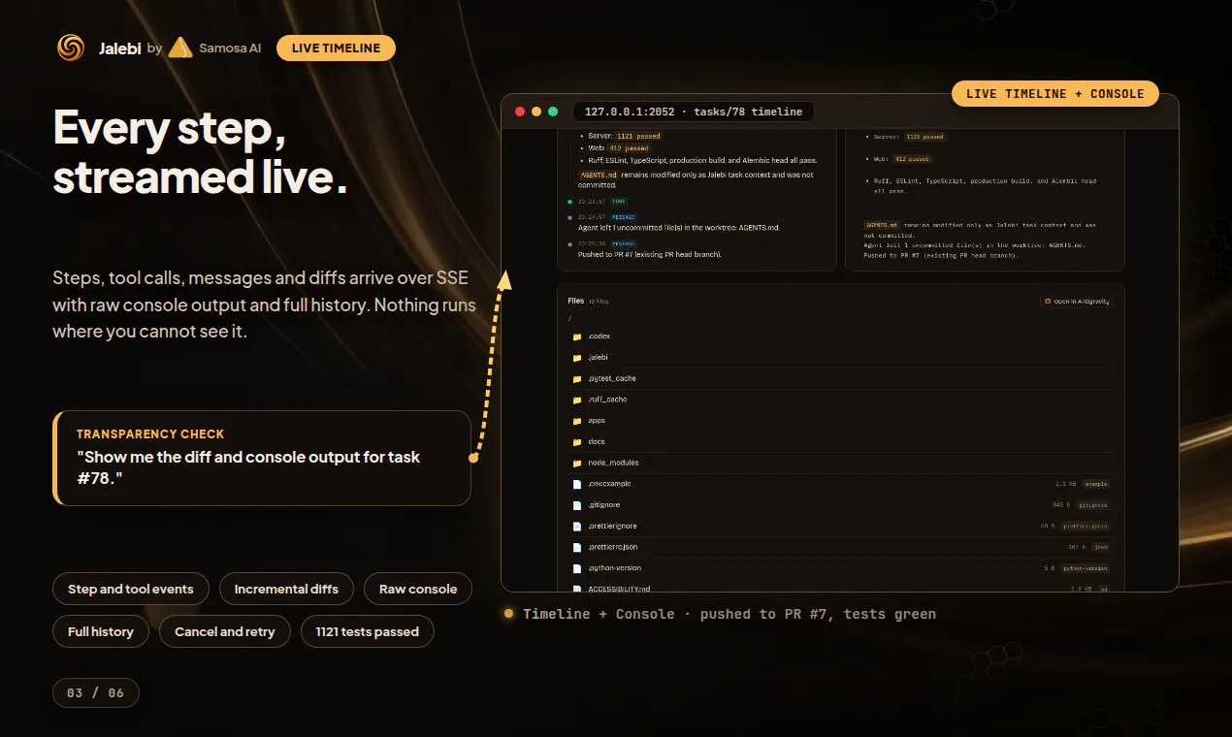Select the .codex folder name
This screenshot has height=737, width=1232.
599,336
